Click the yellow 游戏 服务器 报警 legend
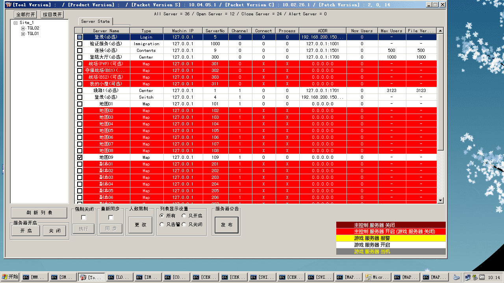This screenshot has width=504, height=283. point(391,238)
